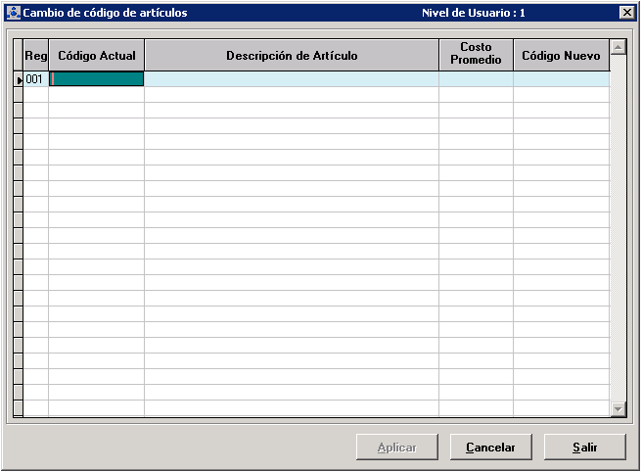Screen dimensions: 642x472
Task: Close the Cambio de código de artículos window
Action: pos(626,13)
